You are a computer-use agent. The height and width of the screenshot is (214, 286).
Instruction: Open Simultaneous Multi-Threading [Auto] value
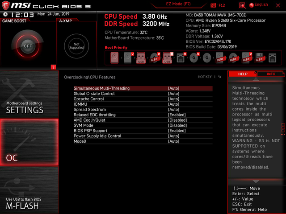click(x=173, y=88)
